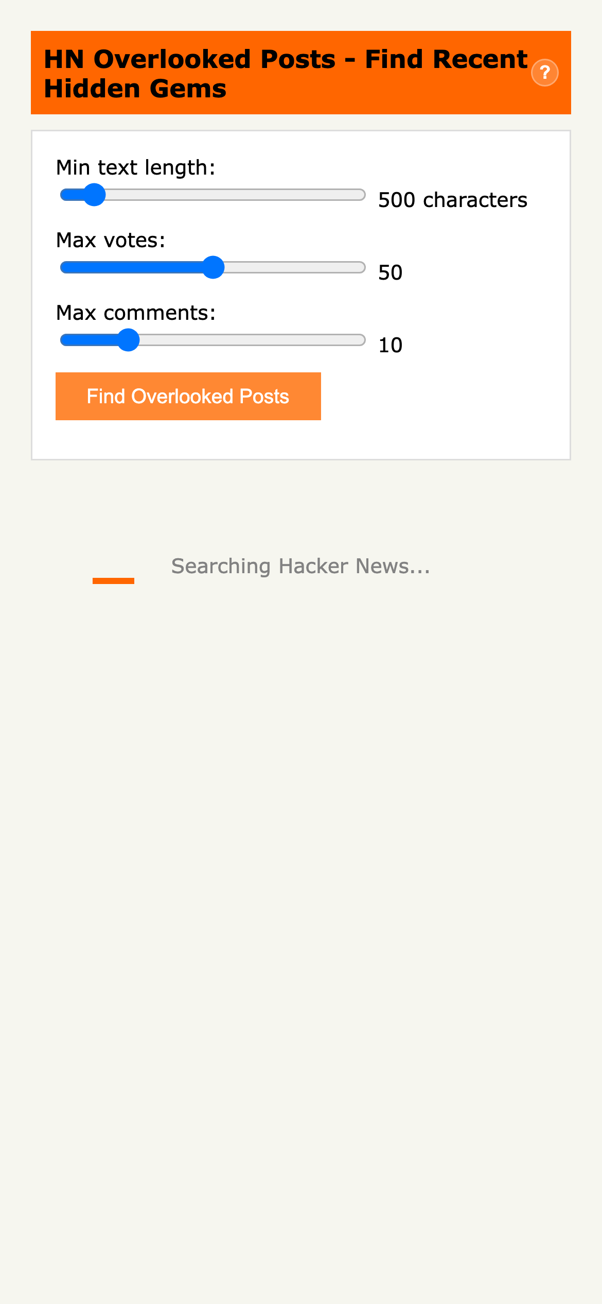Click the HN Overlooked Posts page title
The width and height of the screenshot is (602, 1304).
coord(286,73)
